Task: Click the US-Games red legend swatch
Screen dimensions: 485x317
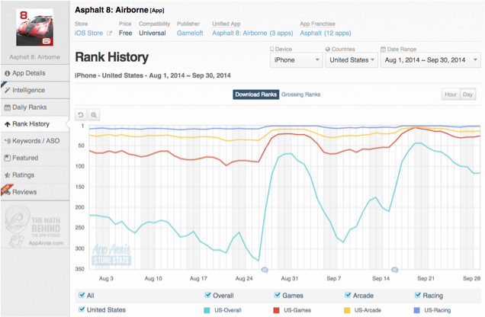Action: click(276, 310)
